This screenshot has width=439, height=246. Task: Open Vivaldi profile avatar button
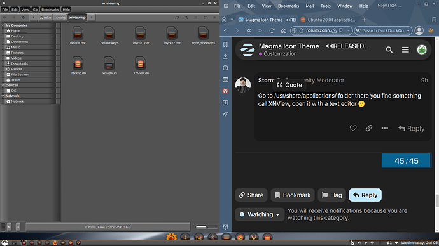pos(419,30)
